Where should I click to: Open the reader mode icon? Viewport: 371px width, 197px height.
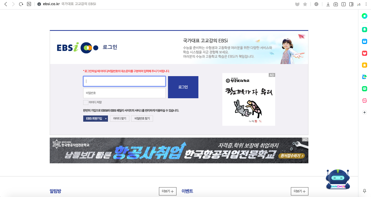point(343,4)
